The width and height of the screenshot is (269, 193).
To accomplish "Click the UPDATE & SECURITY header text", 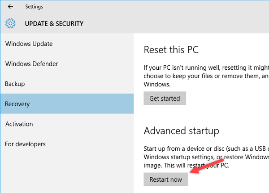I will (x=54, y=23).
